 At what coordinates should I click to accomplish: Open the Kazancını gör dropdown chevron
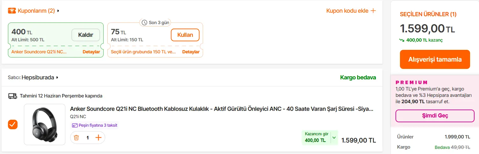(334, 138)
